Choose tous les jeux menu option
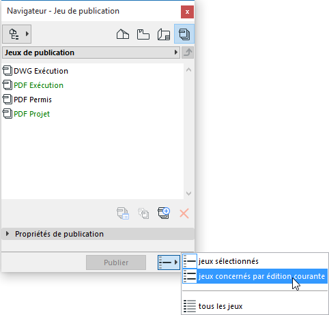Screen dimensions: 329x315 255,306
